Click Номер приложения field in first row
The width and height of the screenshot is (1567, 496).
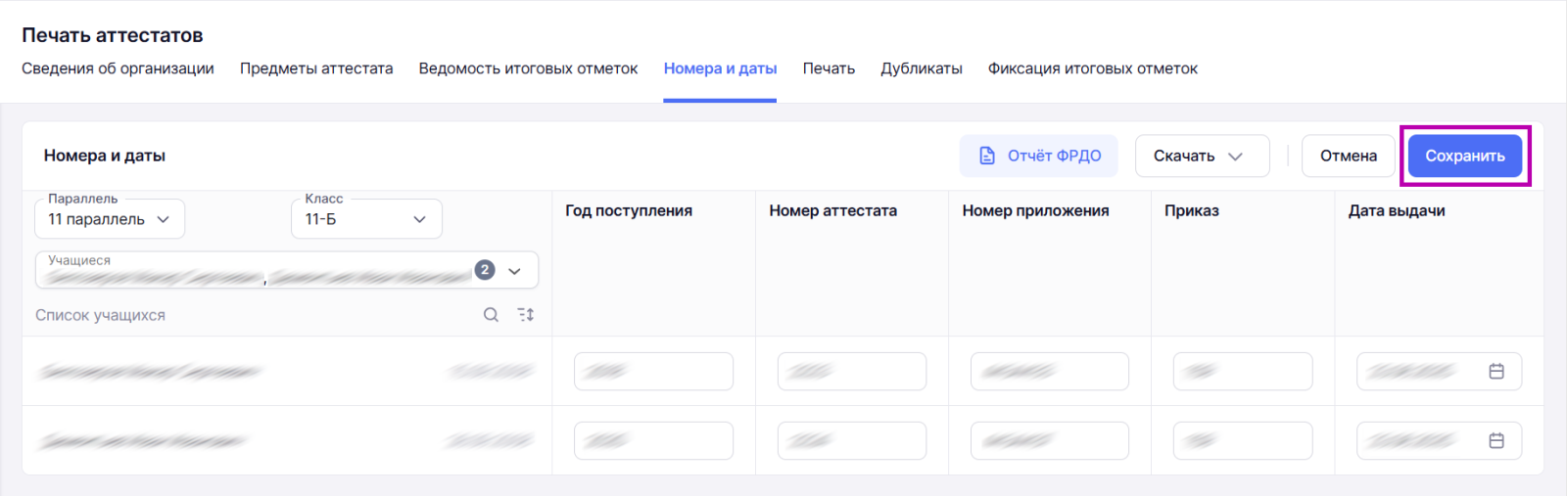1049,372
